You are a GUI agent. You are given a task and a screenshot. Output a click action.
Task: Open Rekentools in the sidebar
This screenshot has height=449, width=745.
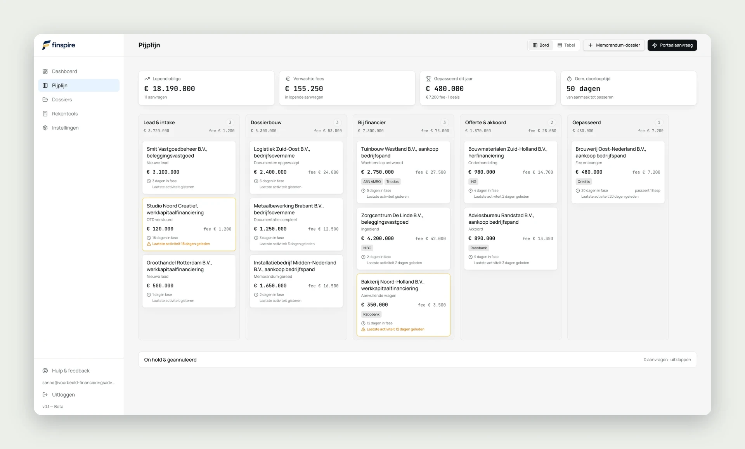(x=79, y=114)
